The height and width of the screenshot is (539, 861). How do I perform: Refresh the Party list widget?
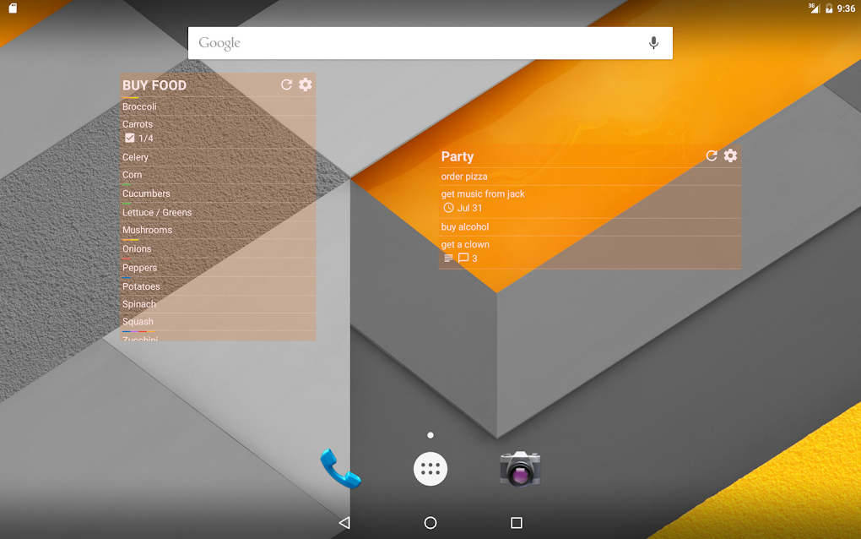pos(711,155)
